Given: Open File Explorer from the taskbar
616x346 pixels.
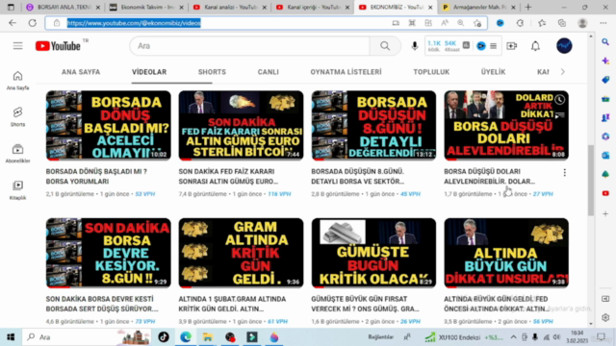Looking at the screenshot, I should coord(208,337).
